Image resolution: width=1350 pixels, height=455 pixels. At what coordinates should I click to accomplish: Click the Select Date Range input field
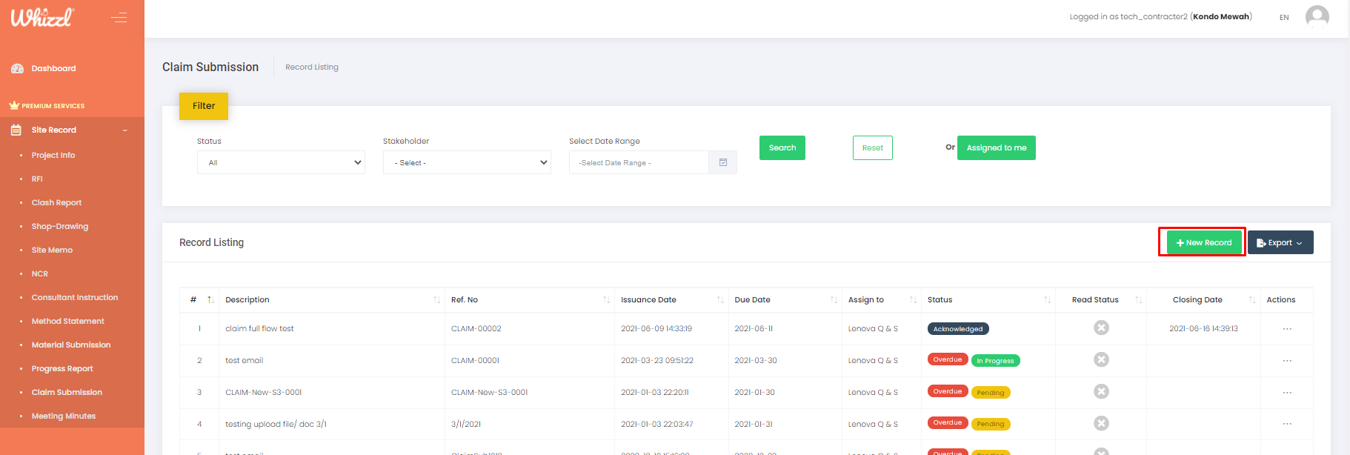tap(639, 162)
